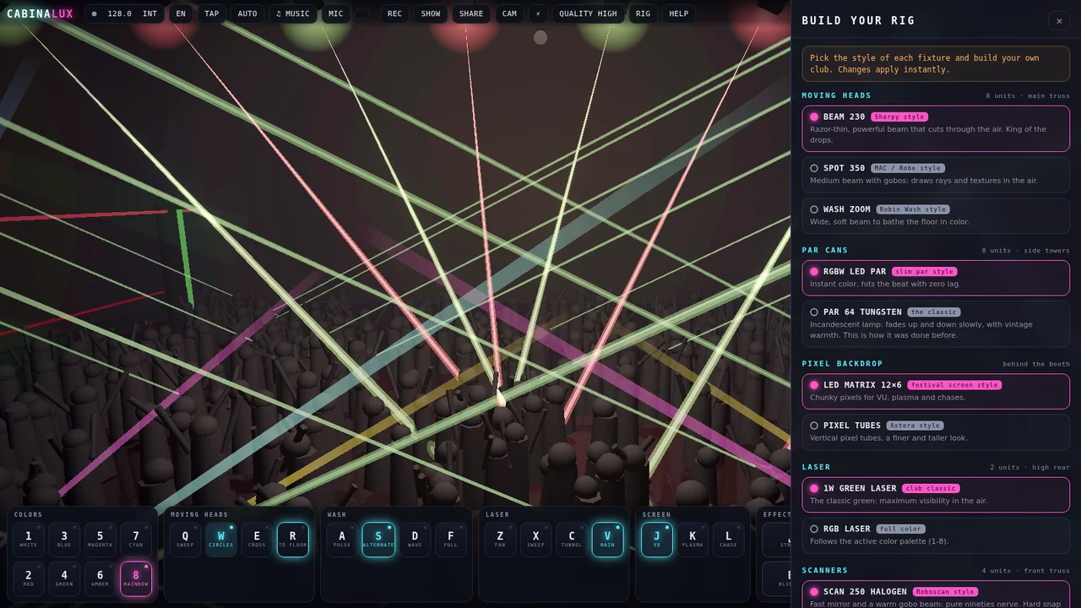Click the beat indicator dot beside 128.0
Screen dimensions: 1081x608
coord(94,14)
